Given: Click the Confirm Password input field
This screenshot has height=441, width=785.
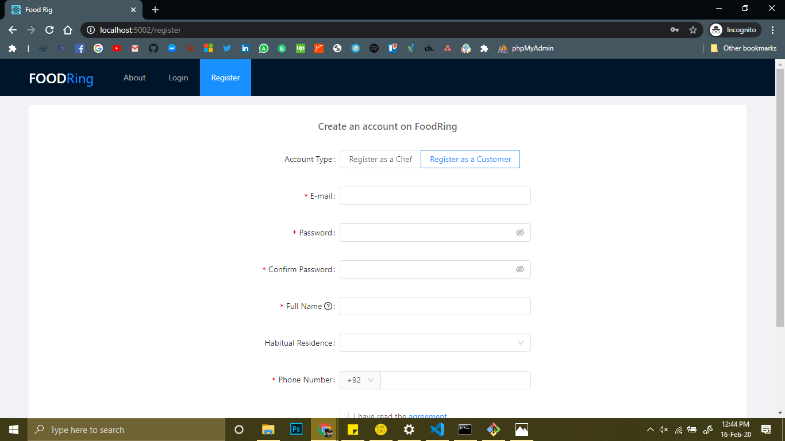Looking at the screenshot, I should point(435,269).
